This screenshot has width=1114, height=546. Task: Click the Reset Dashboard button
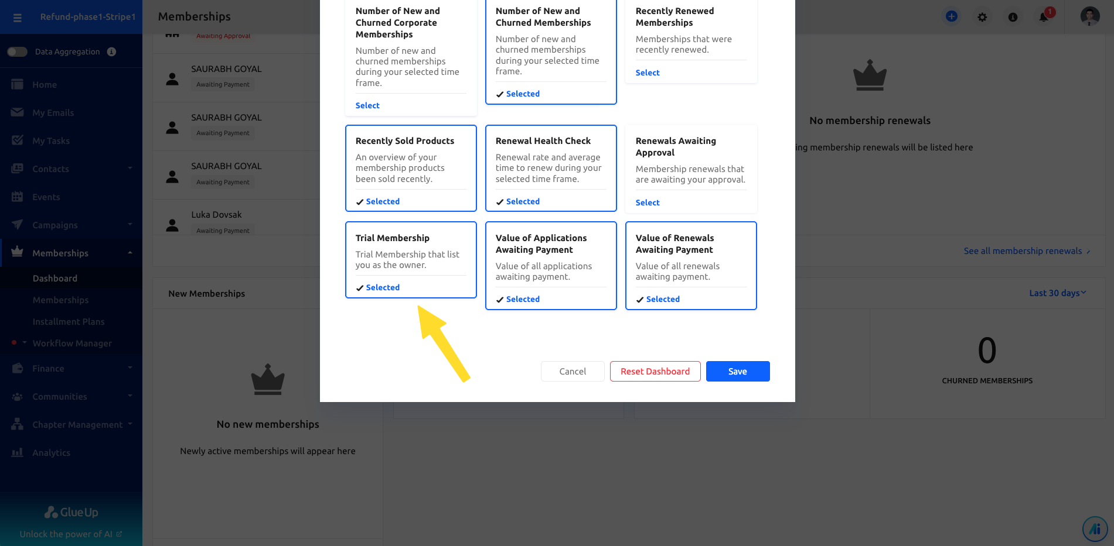[655, 372]
